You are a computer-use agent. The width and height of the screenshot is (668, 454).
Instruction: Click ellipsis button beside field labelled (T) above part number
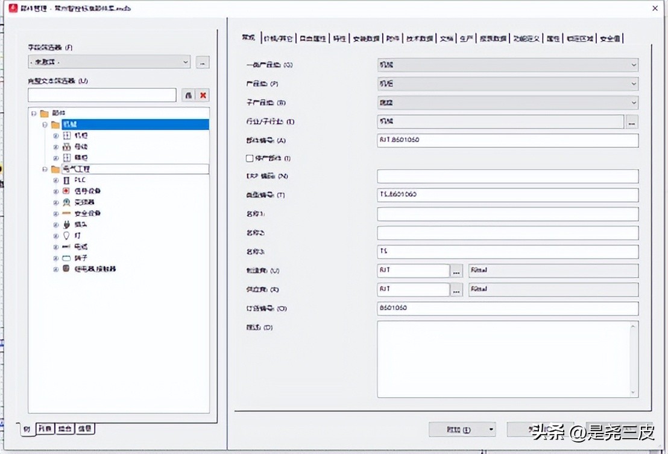tap(632, 121)
